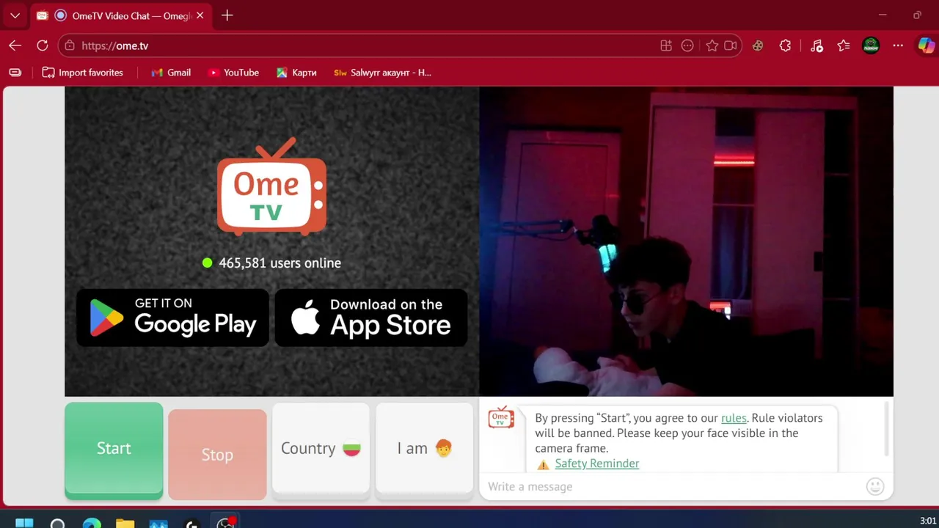Screen dimensions: 939x528
Task: Click the chat panel scrollbar
Action: [x=888, y=429]
